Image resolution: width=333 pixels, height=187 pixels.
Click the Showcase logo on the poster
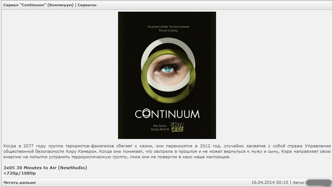pos(177,126)
